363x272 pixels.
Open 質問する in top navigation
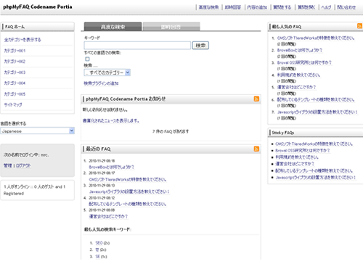[x=282, y=7]
